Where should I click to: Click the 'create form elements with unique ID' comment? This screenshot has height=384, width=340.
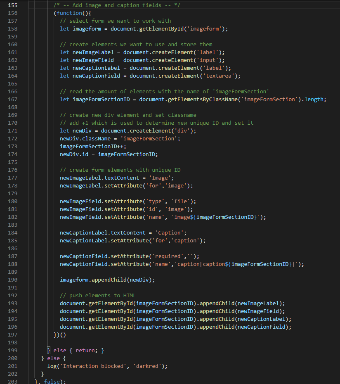pyautogui.click(x=120, y=170)
